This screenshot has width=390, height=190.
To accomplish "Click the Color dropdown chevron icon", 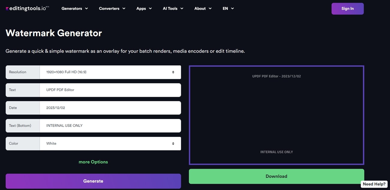I will click(x=173, y=143).
